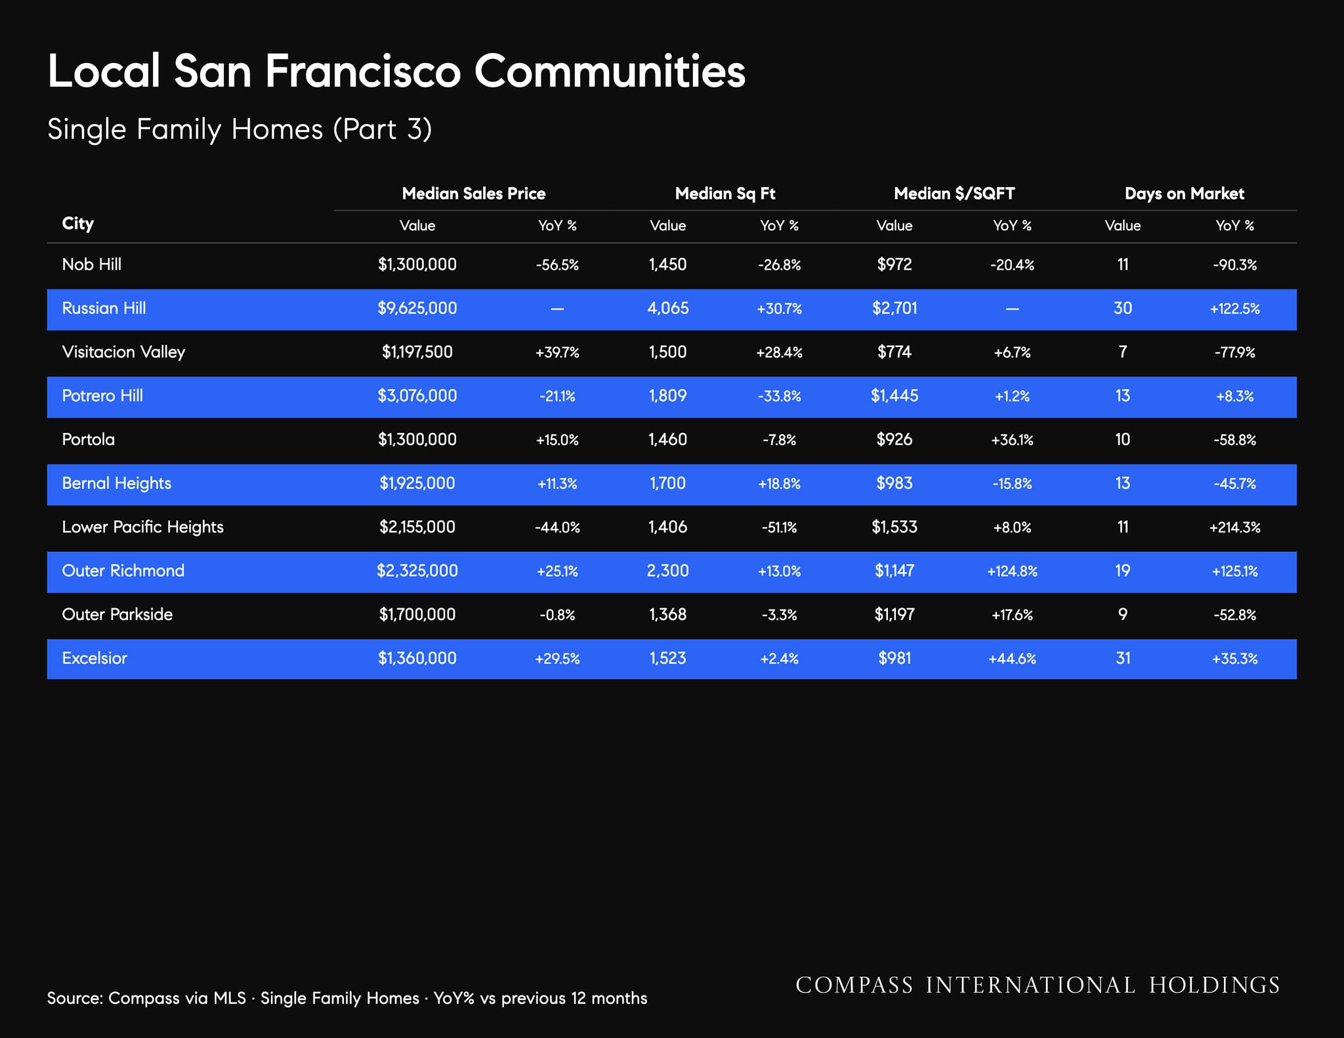Click Russian Hill median price $9,625,000
This screenshot has width=1344, height=1038.
(417, 308)
